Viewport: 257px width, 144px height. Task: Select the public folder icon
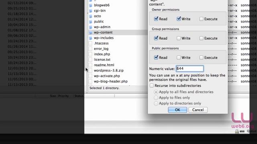(x=90, y=22)
